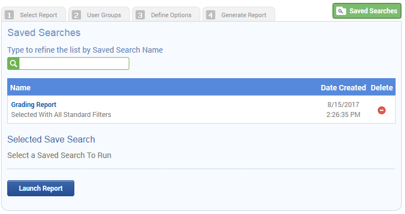Sort by the Name column header
405x214 pixels.
(x=21, y=88)
